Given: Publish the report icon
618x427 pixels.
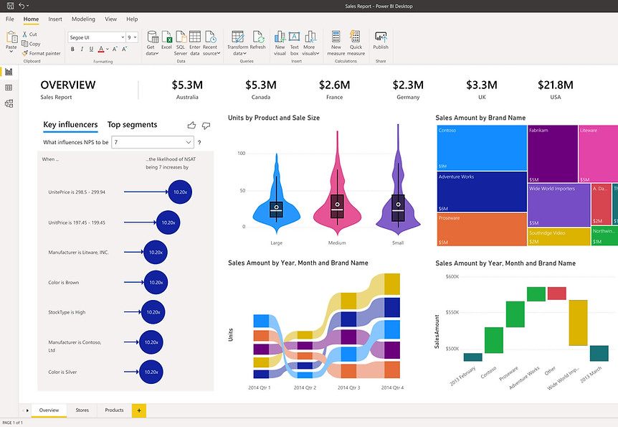Looking at the screenshot, I should tap(381, 37).
